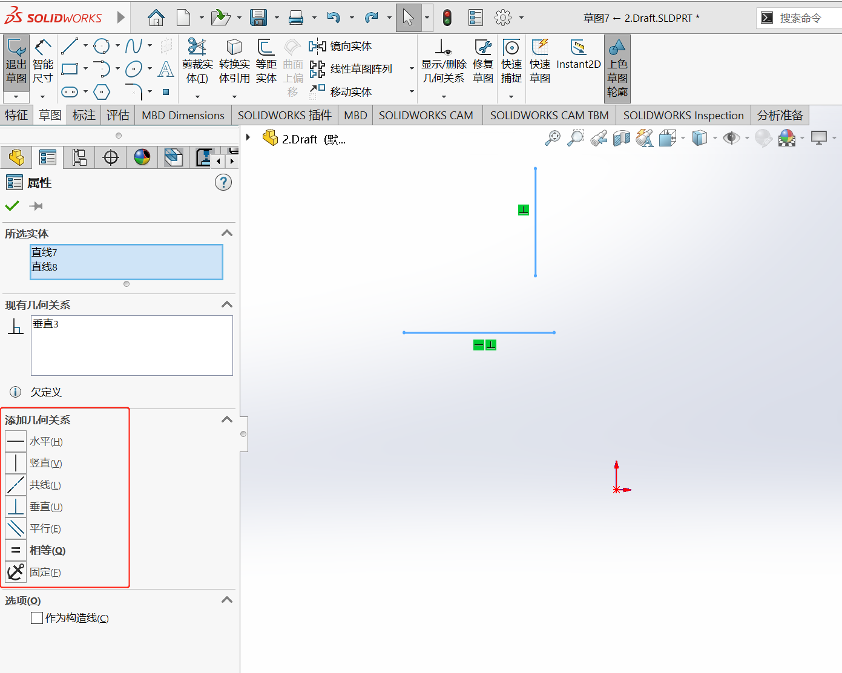Click Quick Snaps (快速捕捉)
The height and width of the screenshot is (673, 842).
[511, 61]
